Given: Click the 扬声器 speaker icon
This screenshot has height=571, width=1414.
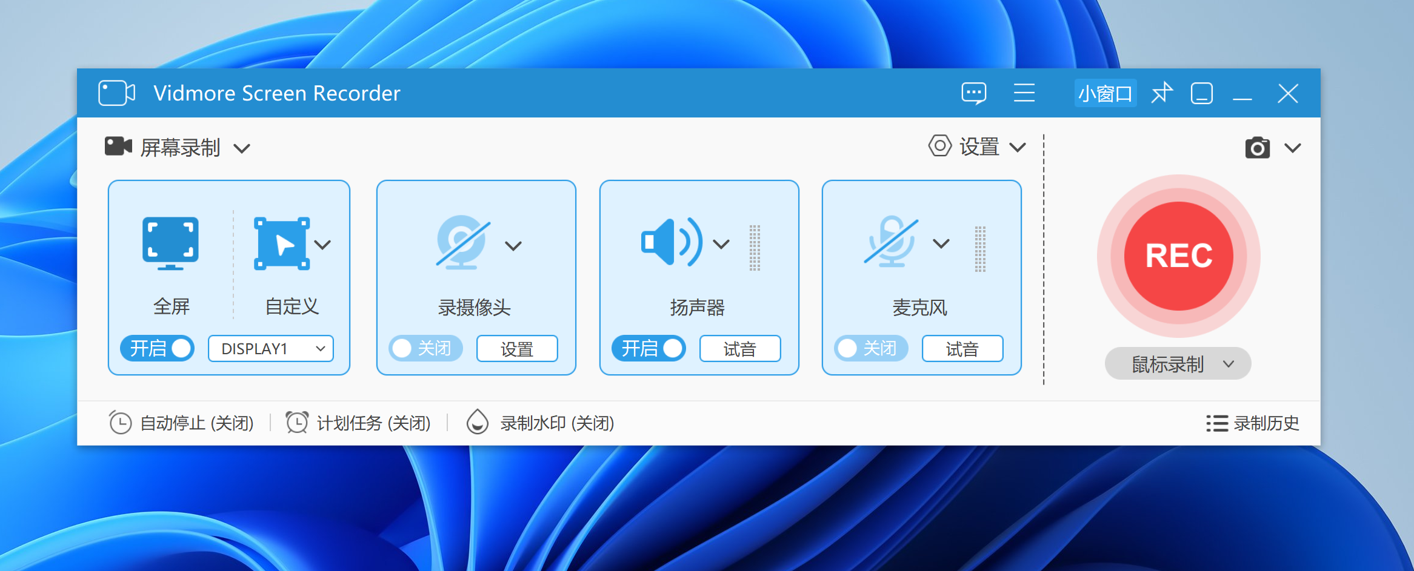Looking at the screenshot, I should 672,242.
